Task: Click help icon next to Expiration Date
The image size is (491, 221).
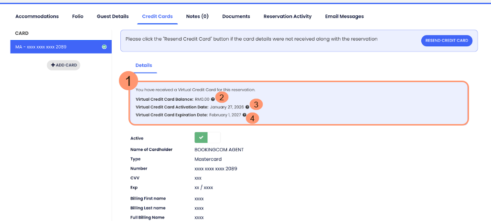Action: tap(245, 115)
